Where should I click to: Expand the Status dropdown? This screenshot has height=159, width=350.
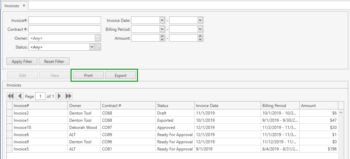92,47
